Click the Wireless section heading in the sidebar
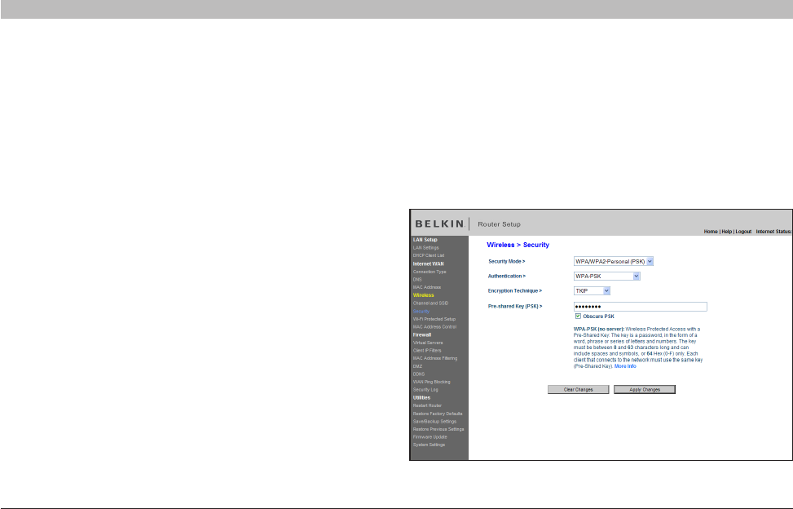Screen dimensions: 793x509 click(423, 295)
